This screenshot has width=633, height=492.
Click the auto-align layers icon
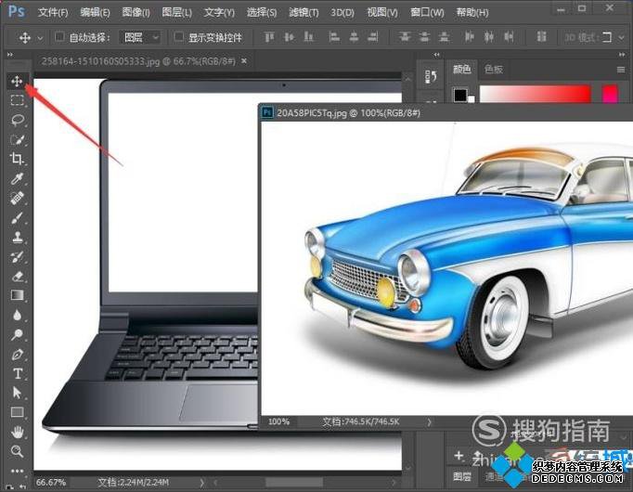coord(541,37)
